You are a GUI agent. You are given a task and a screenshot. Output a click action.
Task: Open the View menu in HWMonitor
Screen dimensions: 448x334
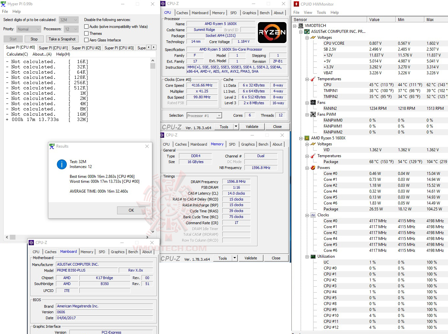[308, 12]
